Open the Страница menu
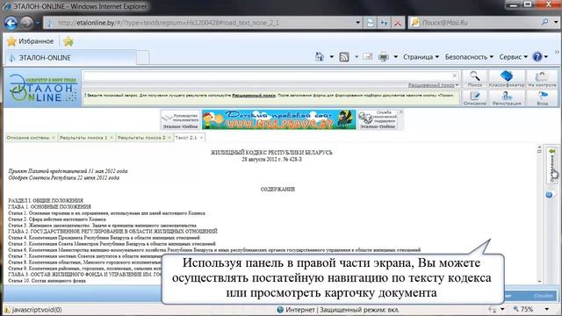 [x=421, y=57]
